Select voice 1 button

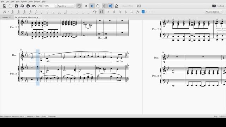pyautogui.click(x=143, y=12)
